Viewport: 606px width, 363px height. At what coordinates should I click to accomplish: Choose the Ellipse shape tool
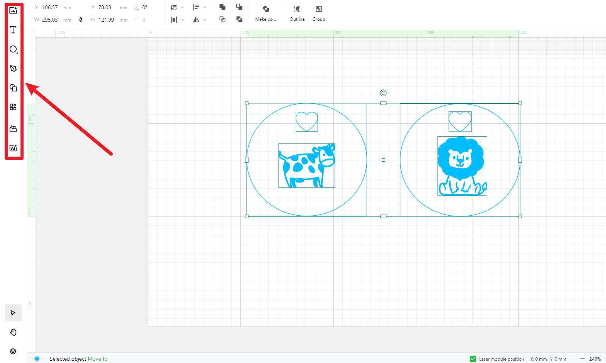coord(13,49)
